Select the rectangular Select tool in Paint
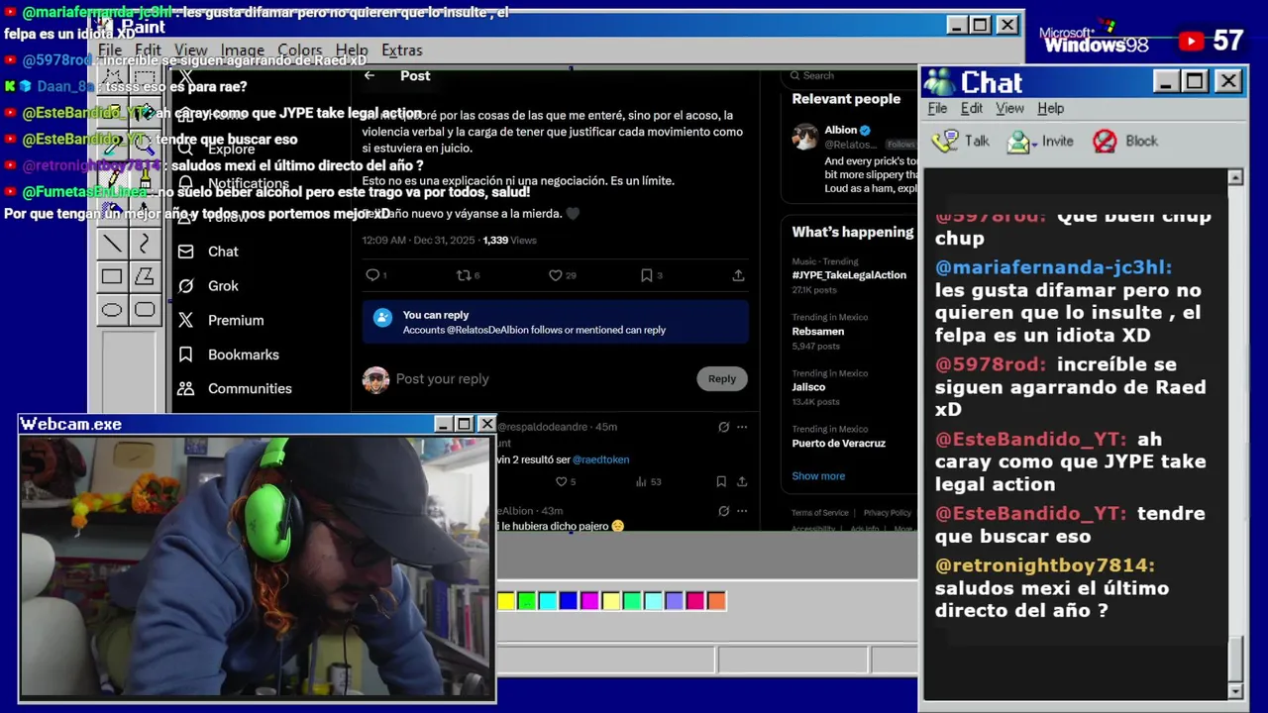The height and width of the screenshot is (713, 1268). pos(145,78)
